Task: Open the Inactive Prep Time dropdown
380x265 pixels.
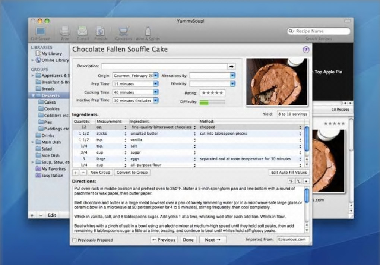Action: 156,100
